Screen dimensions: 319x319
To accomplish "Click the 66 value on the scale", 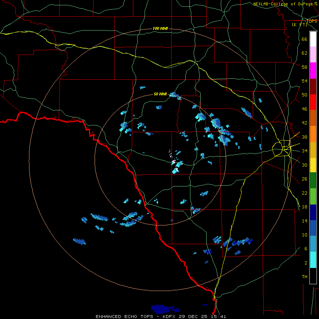I will [x=304, y=39].
